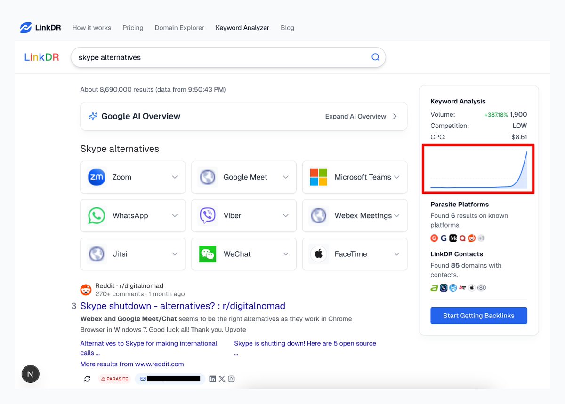The width and height of the screenshot is (565, 404).
Task: Click the Medium icon in Parasite Platforms
Action: pyautogui.click(x=453, y=238)
